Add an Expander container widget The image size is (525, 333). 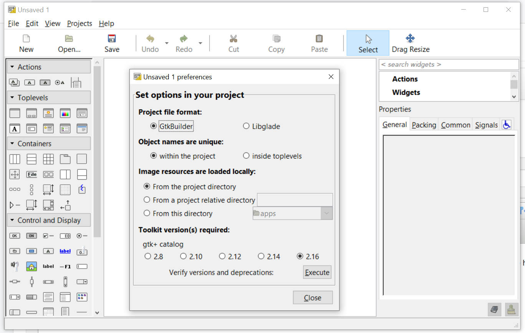(x=15, y=205)
